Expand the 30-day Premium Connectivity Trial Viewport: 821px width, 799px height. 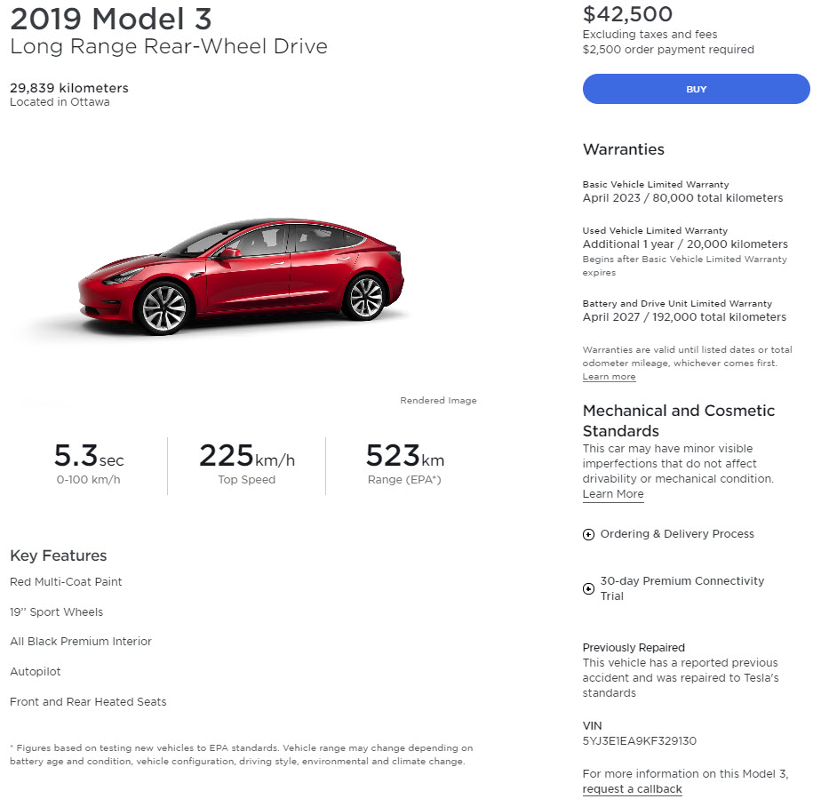click(681, 588)
